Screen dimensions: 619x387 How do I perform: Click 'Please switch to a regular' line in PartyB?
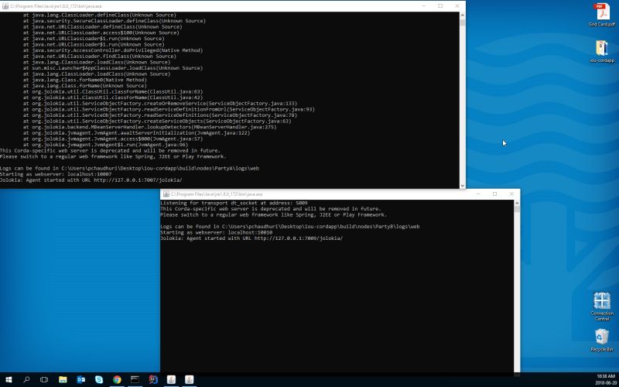[274, 215]
